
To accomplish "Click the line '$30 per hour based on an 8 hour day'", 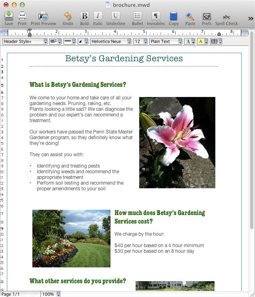I will [x=154, y=251].
